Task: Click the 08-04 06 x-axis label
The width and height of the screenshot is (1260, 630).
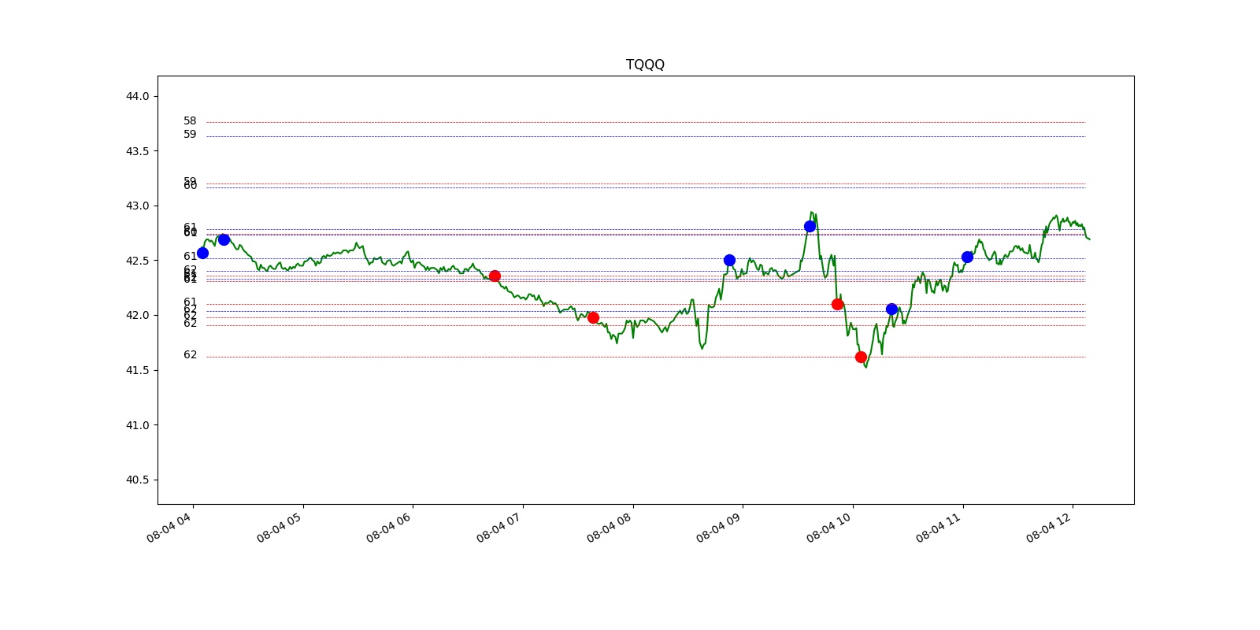Action: (x=389, y=527)
